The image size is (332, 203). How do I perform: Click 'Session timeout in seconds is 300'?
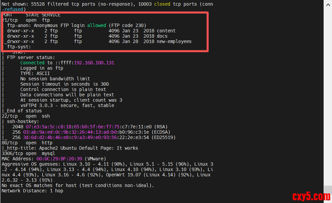65,84
